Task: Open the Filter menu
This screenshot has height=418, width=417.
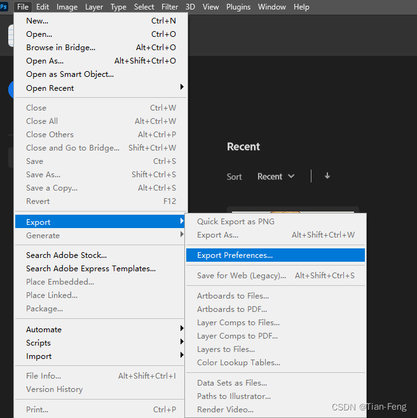Action: coord(170,6)
